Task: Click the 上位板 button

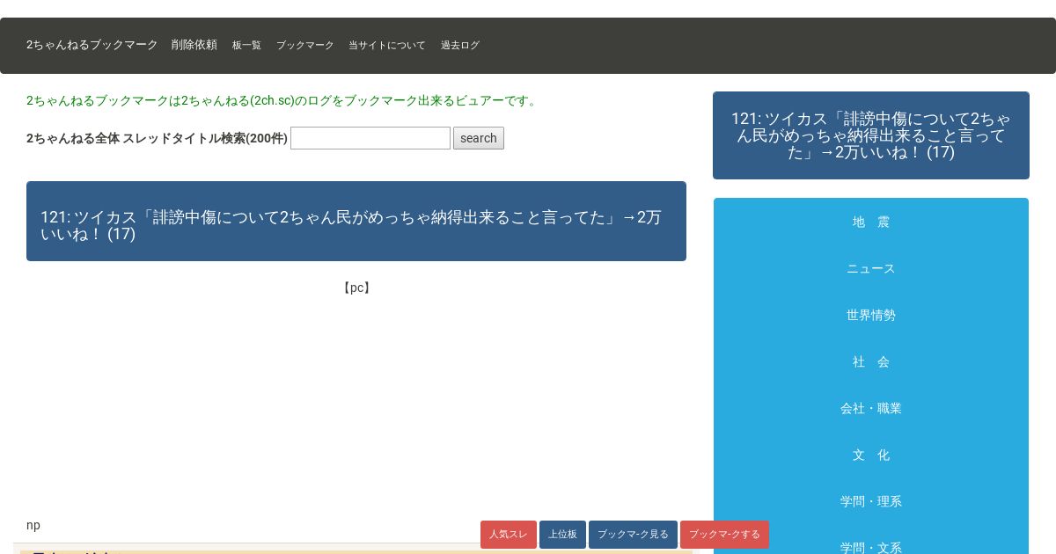Action: point(562,535)
